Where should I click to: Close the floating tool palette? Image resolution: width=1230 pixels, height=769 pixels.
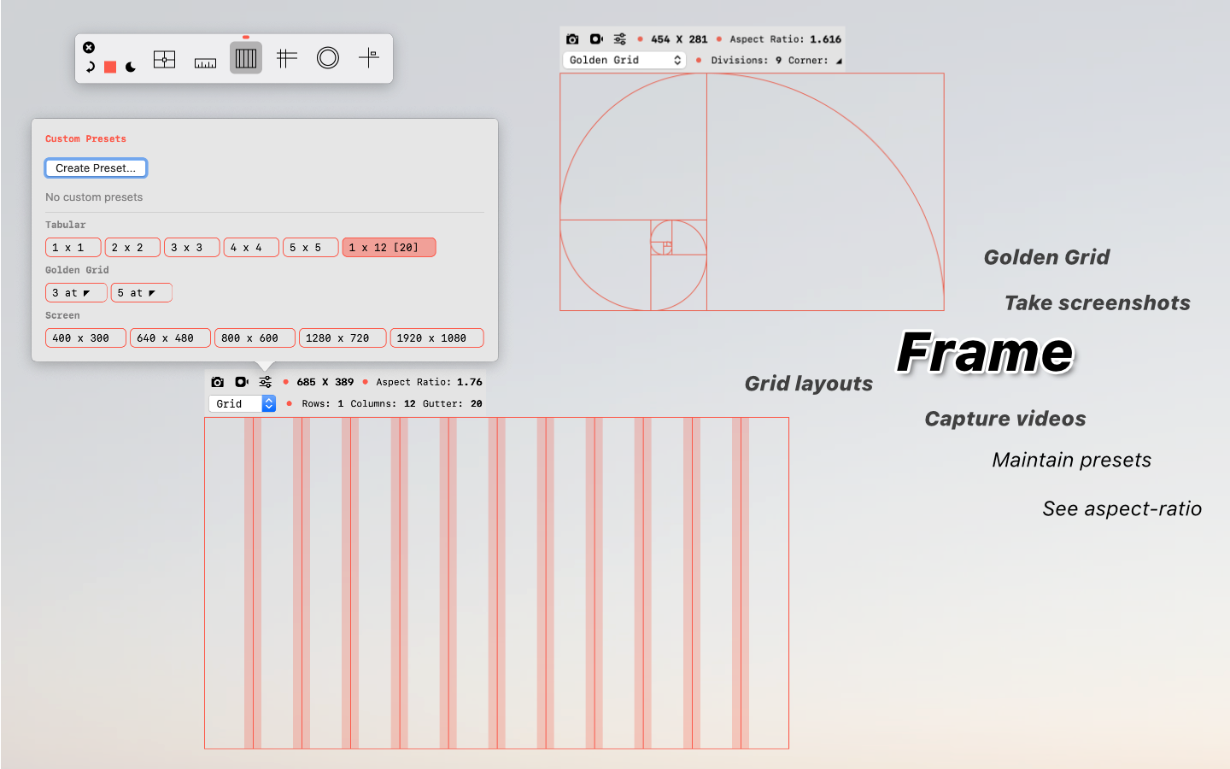pos(89,48)
